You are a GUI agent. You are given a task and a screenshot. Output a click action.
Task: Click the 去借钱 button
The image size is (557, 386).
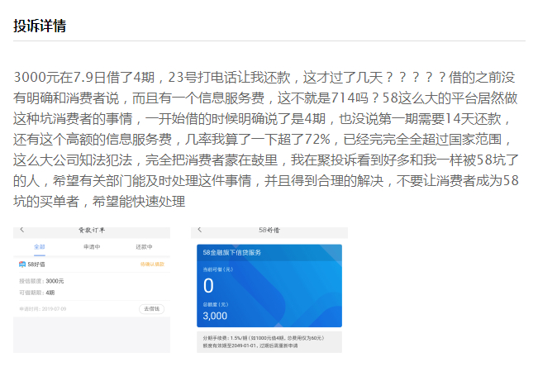152,309
